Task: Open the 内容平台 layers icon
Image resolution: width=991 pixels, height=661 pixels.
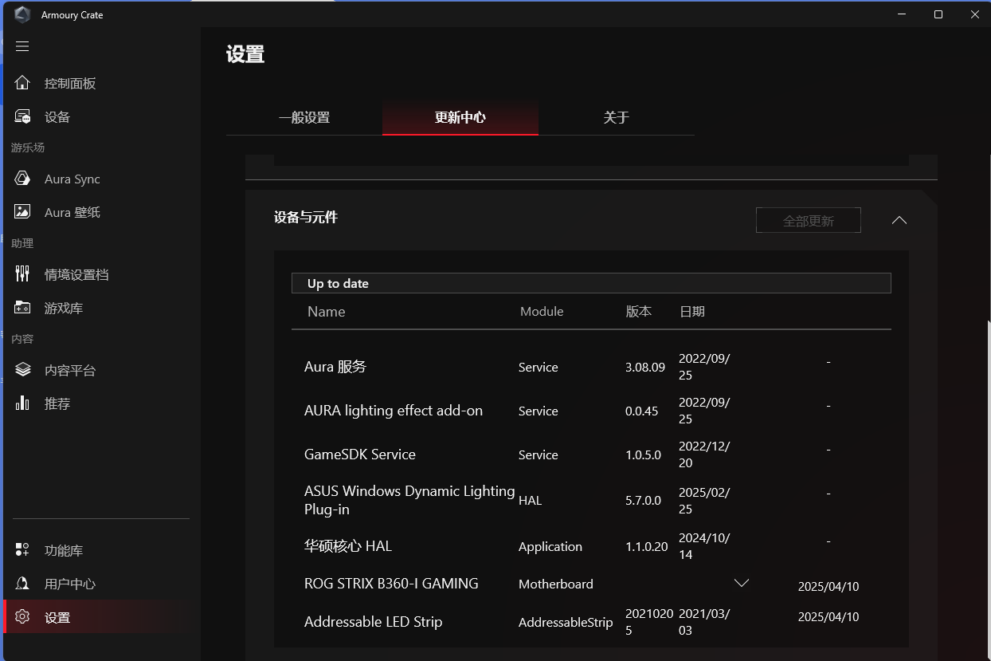Action: click(x=22, y=370)
